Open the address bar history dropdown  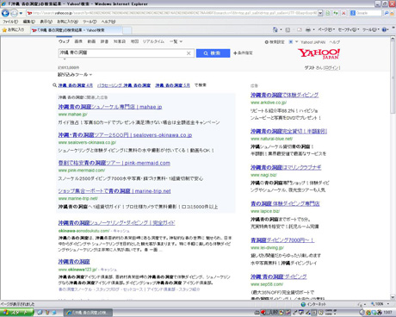[320, 13]
